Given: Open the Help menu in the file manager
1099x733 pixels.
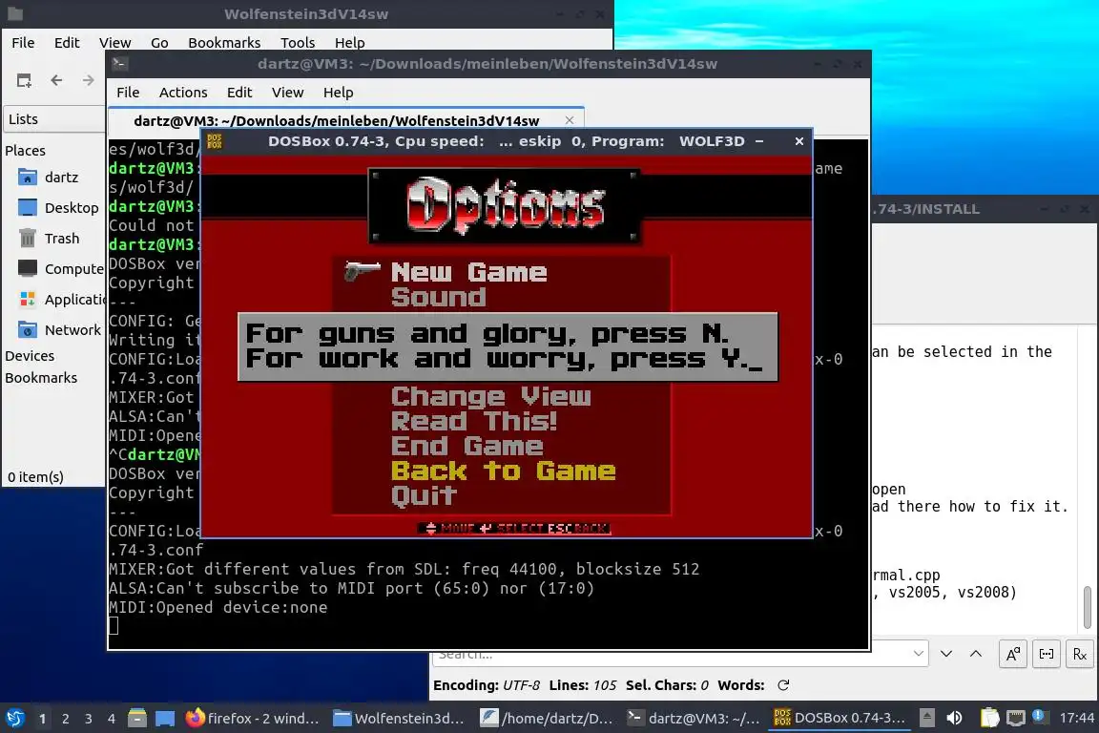Looking at the screenshot, I should (349, 43).
